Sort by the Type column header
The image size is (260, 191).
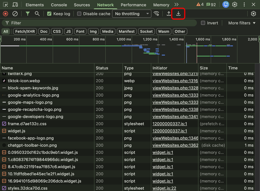(x=137, y=68)
